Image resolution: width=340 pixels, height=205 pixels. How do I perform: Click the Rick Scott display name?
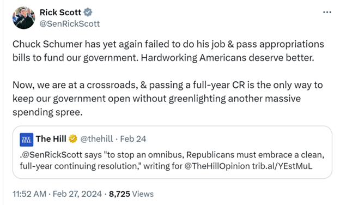[x=60, y=13]
